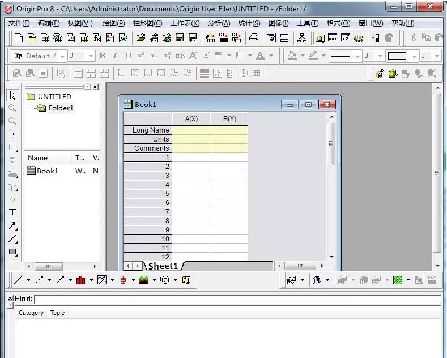This screenshot has height=358, width=447.
Task: Click the Scatter plot icon
Action: click(39, 280)
